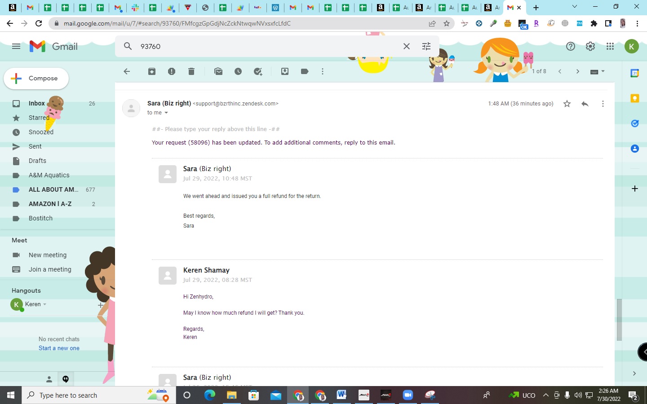Open more actions in email toolbar

(323, 71)
